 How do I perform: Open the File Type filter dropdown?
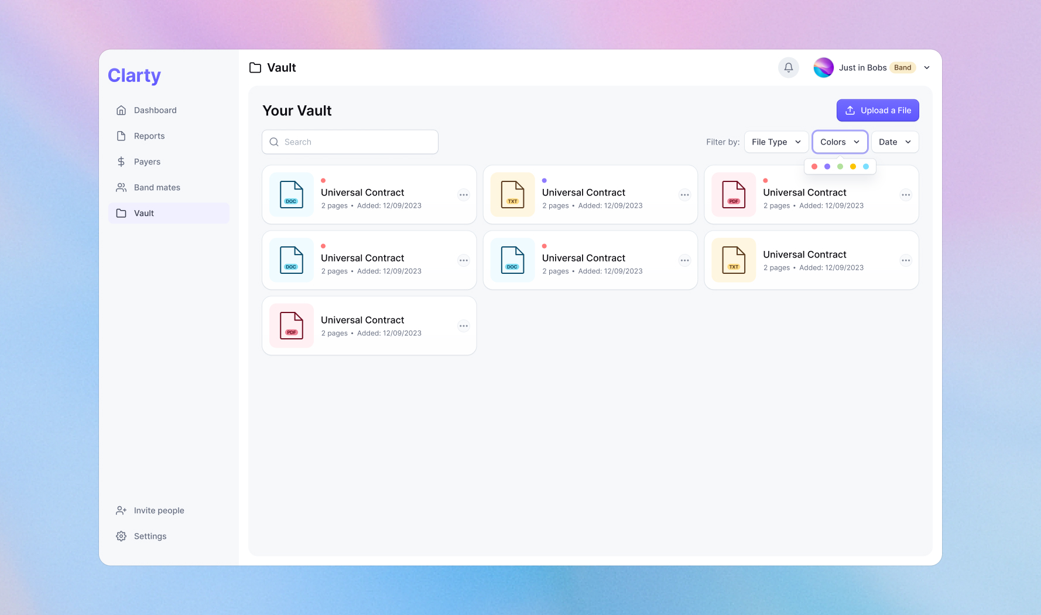776,142
